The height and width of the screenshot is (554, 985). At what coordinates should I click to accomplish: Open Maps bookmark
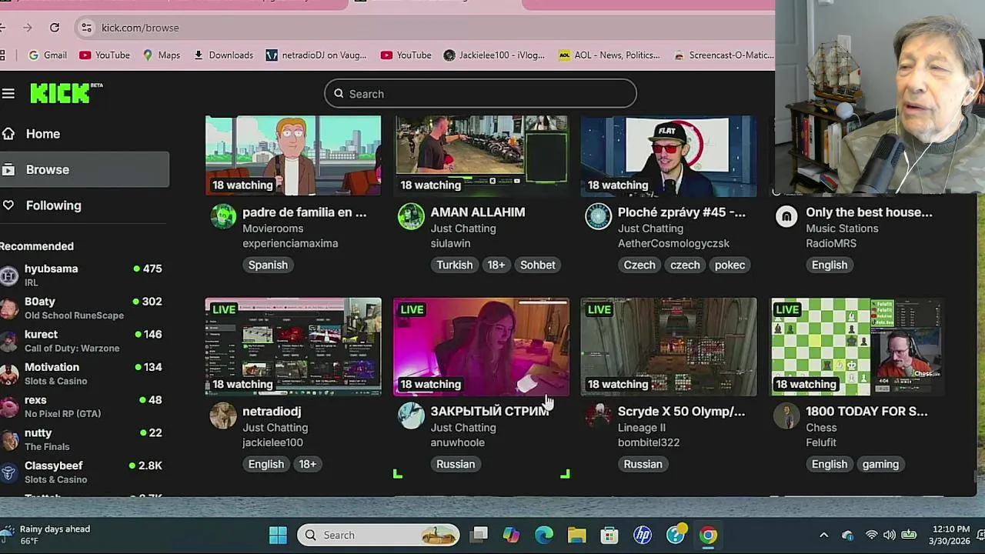pyautogui.click(x=161, y=55)
